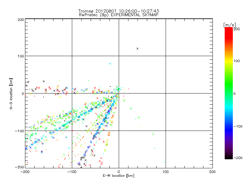The width and height of the screenshot is (250, 187).
Task: Click the lone cyan cross near 80 km north
Action: [x=110, y=64]
